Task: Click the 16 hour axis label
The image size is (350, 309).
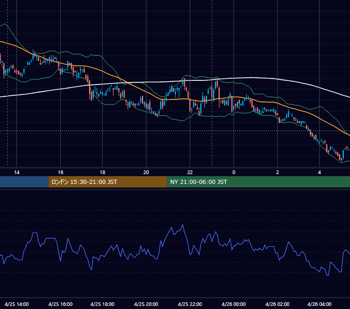Action: pos(61,173)
